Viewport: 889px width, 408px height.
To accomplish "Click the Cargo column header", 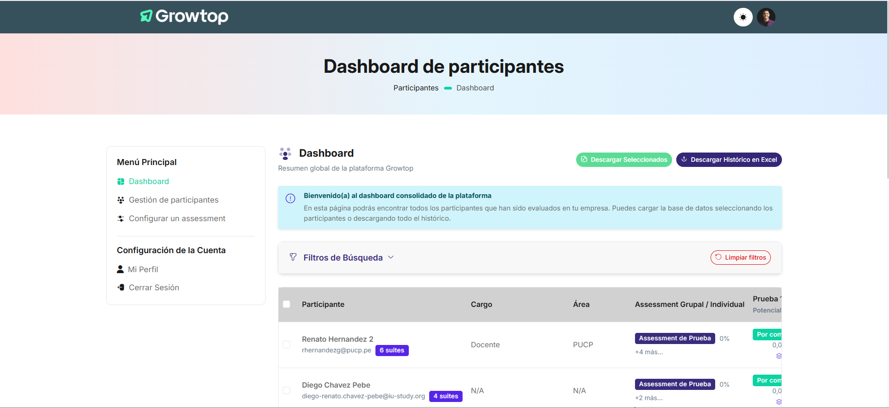I will (x=482, y=305).
